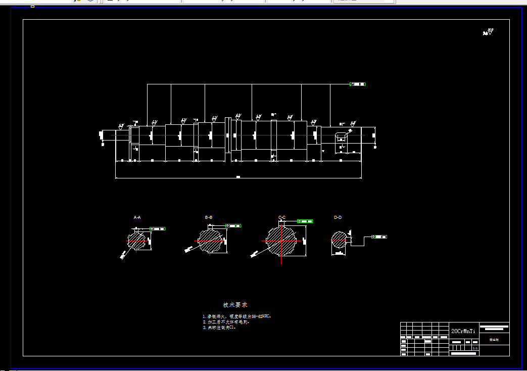
Task: Click the 1:1 scale cell in title block
Action: pos(475,348)
